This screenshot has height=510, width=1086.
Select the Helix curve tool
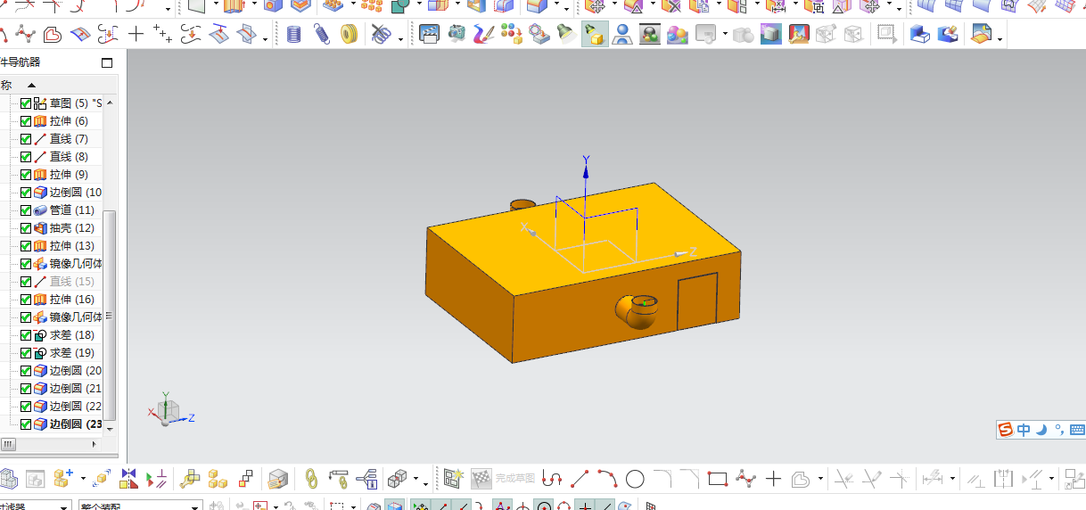point(295,35)
